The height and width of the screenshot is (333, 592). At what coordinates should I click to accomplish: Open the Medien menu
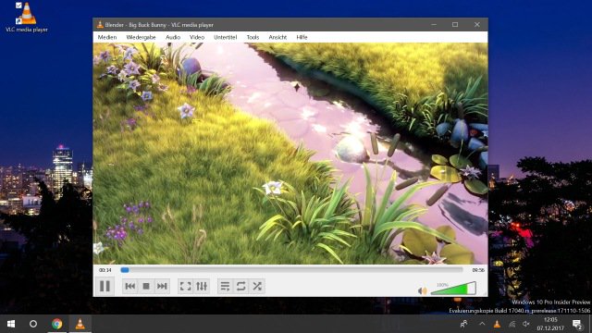107,37
